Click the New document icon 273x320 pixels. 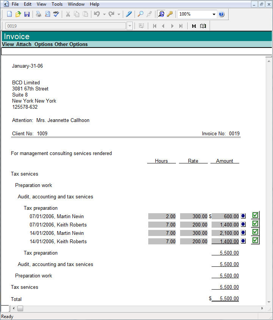tap(9, 14)
